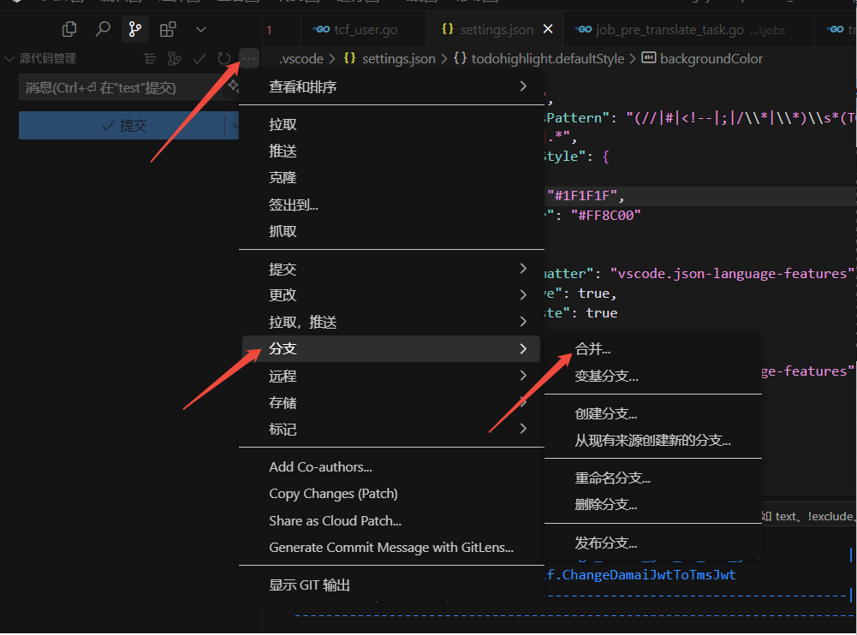This screenshot has width=857, height=635.
Task: Switch to the tcf_user.go tab
Action: 364,29
